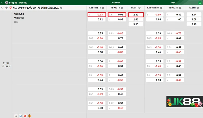Toggle the bottom star favorite icon
This screenshot has height=118, width=203.
pyautogui.click(x=16, y=116)
